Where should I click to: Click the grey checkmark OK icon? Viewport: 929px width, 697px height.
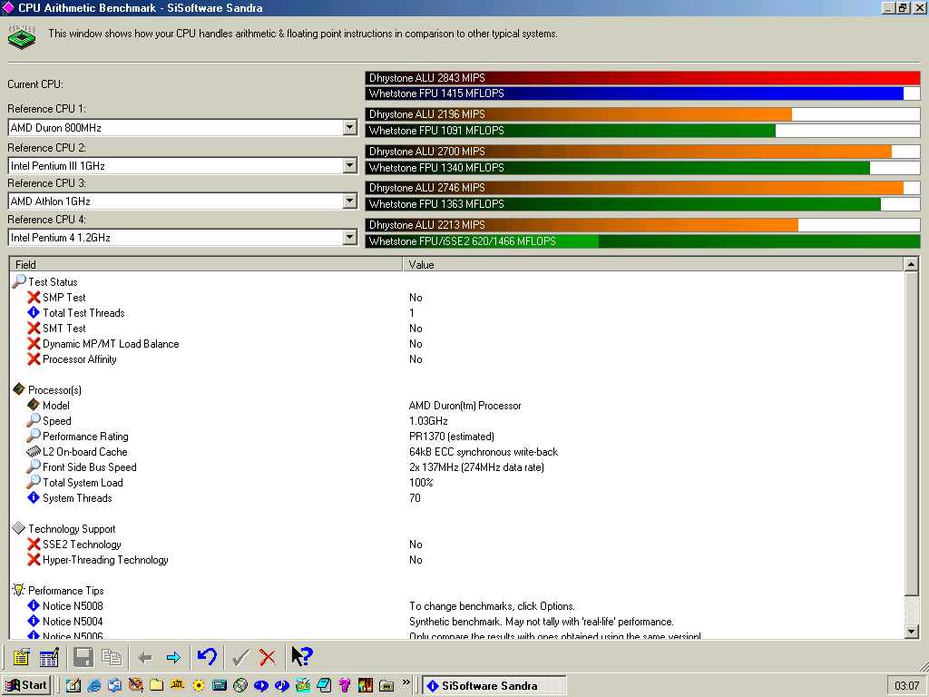click(240, 657)
